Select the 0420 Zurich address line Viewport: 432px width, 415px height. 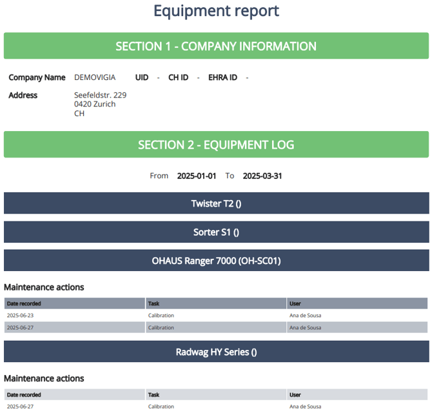(95, 104)
